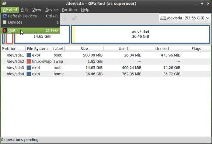Close the GParted window

[x=208, y=4]
